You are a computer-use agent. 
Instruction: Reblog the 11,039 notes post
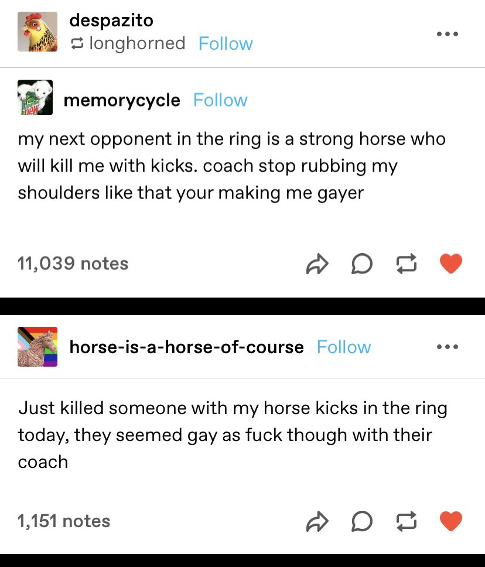[407, 264]
